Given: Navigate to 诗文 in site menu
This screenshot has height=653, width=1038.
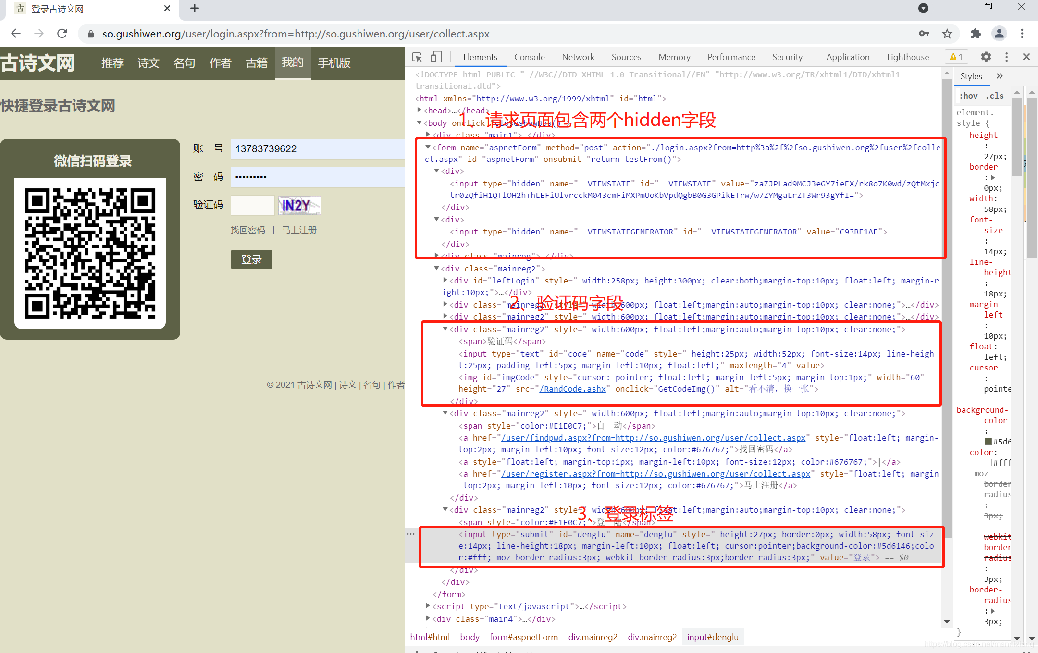Looking at the screenshot, I should click(x=148, y=63).
